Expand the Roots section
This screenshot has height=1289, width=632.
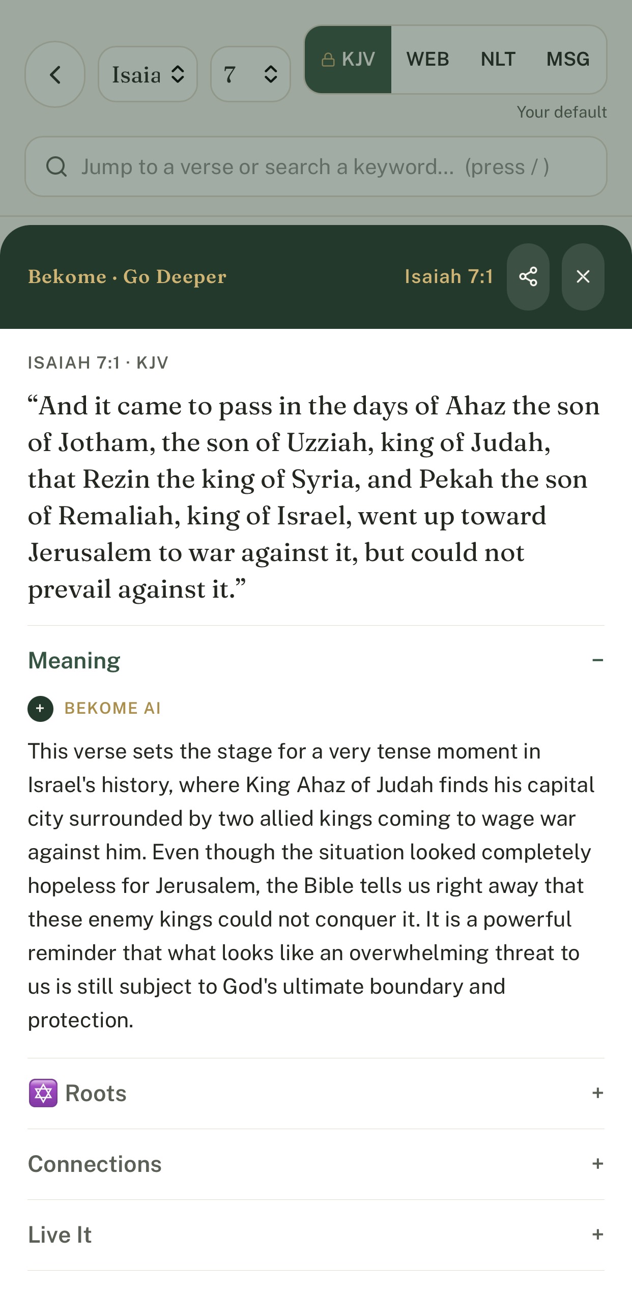coord(316,1094)
